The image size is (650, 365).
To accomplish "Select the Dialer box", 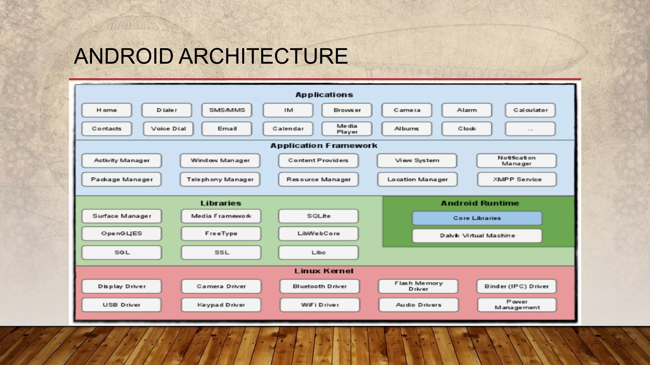I will click(x=167, y=110).
